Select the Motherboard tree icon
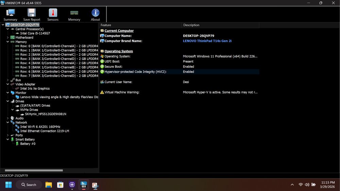Screen dimensions: 340x191 (13, 37)
